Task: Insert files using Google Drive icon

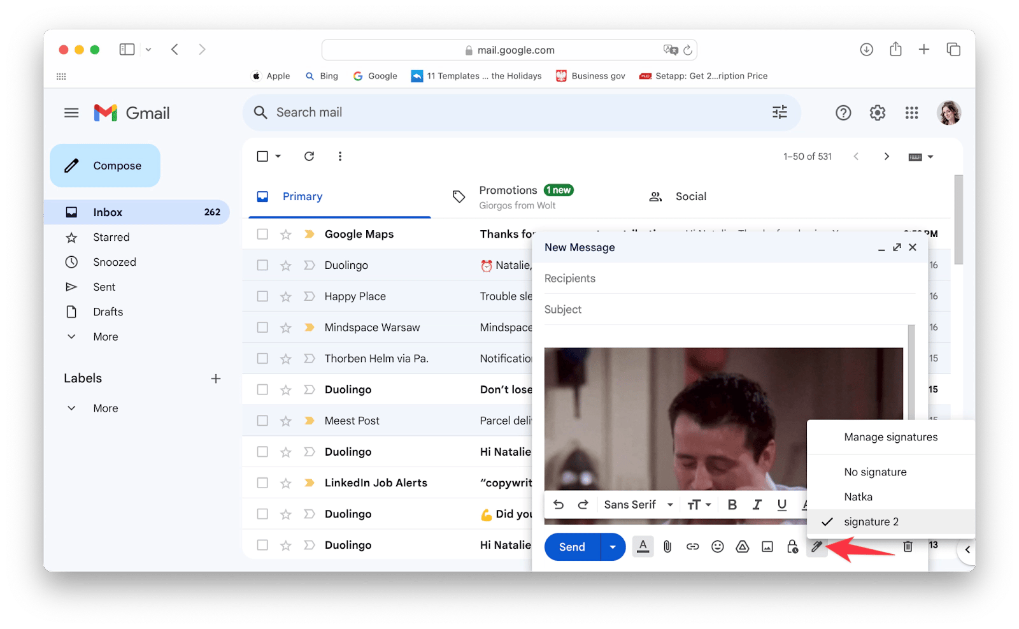Action: tap(743, 547)
